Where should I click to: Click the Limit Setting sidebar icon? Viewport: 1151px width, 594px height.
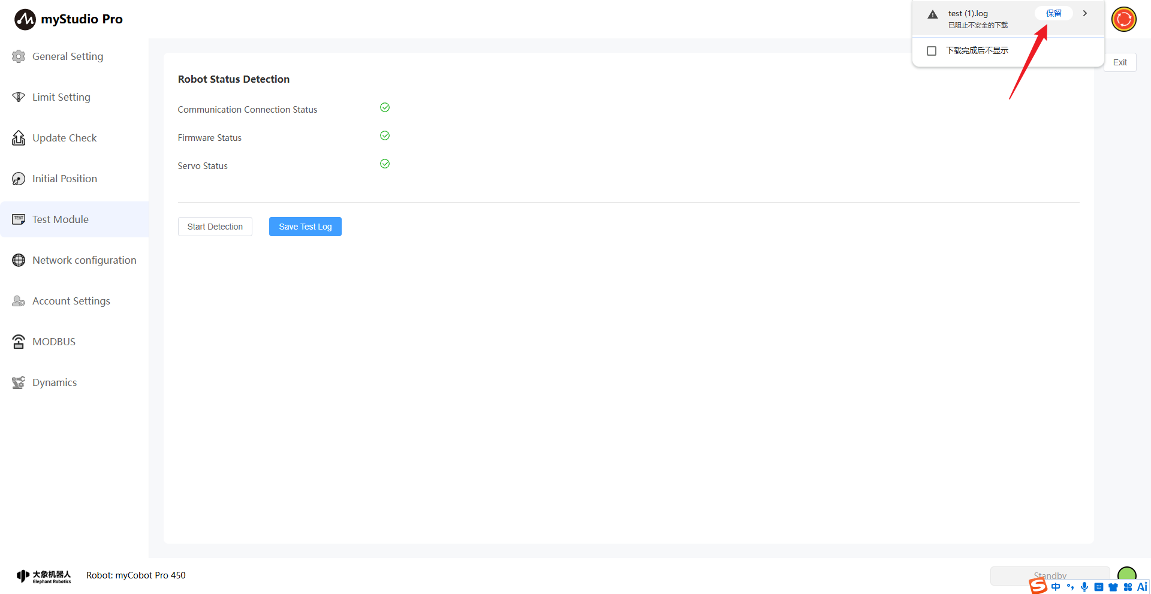pyautogui.click(x=19, y=97)
